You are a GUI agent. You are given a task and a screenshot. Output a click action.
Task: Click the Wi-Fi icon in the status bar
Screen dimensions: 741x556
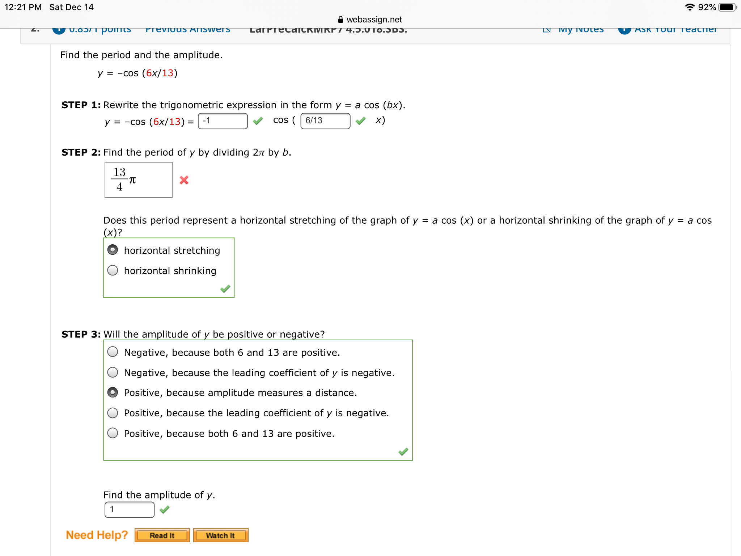point(690,7)
